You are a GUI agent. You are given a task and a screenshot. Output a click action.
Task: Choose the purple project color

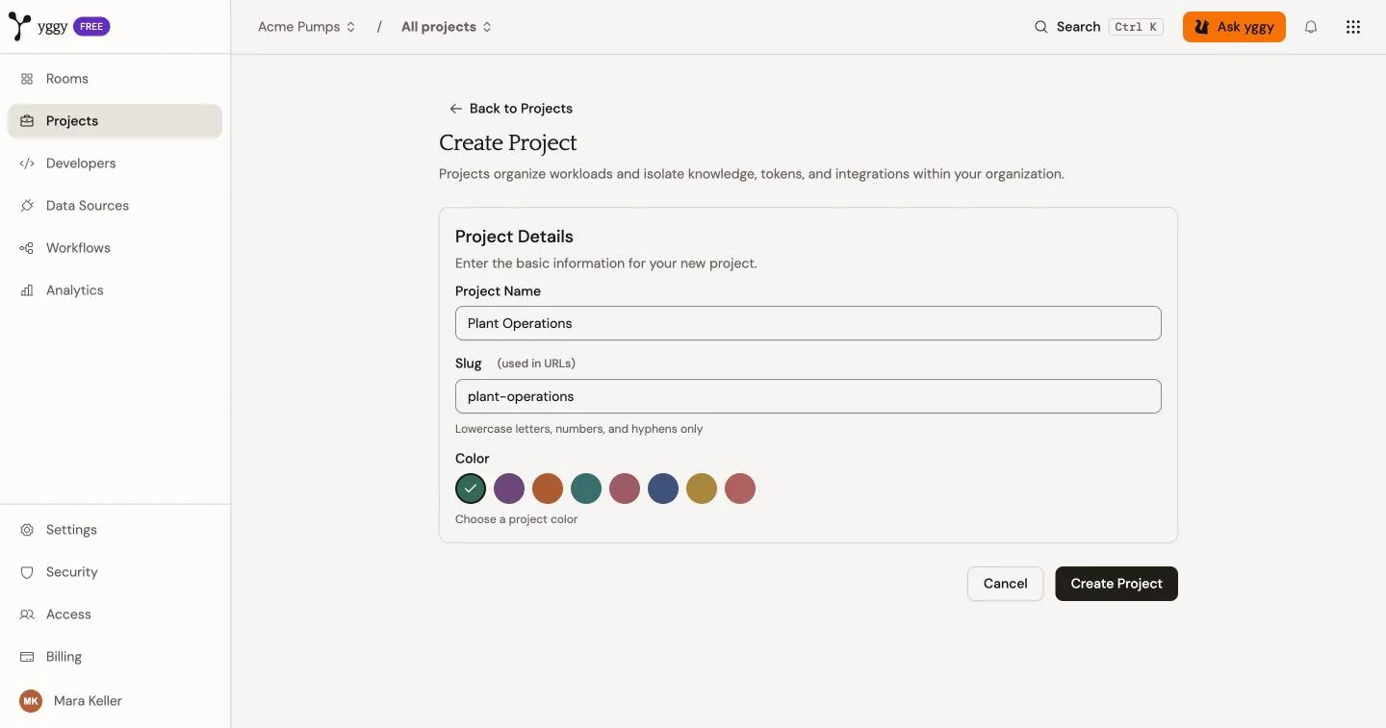(x=509, y=489)
